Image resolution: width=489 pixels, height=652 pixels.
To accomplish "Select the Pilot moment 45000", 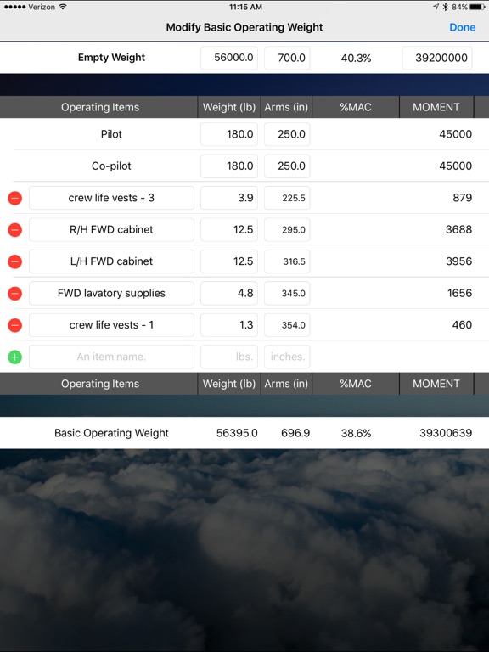I will pyautogui.click(x=455, y=134).
